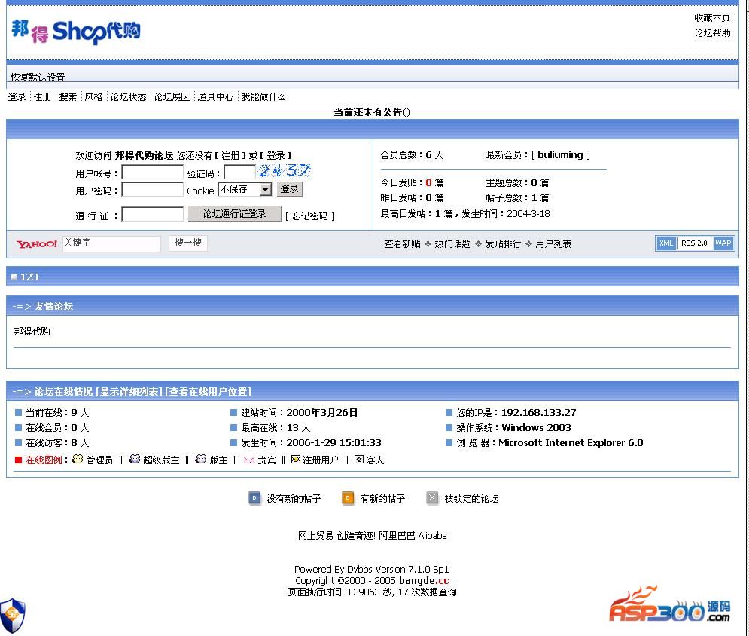Click the 版主 legend face icon
The height and width of the screenshot is (636, 749).
[201, 459]
